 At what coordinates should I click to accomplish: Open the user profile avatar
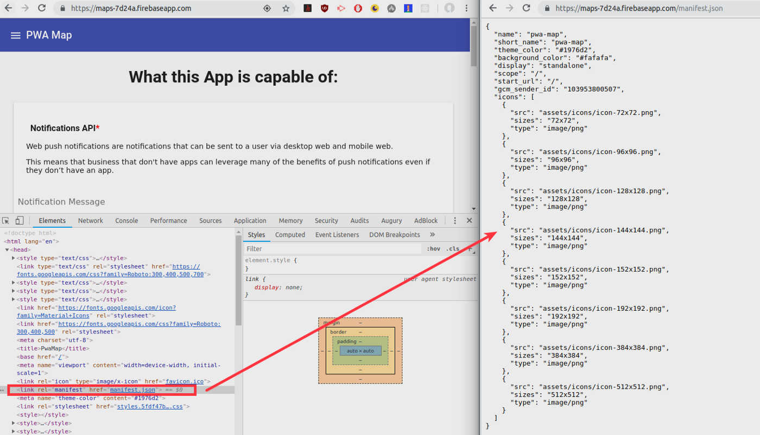coord(449,8)
